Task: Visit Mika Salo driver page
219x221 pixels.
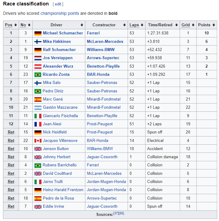Action: [52, 83]
